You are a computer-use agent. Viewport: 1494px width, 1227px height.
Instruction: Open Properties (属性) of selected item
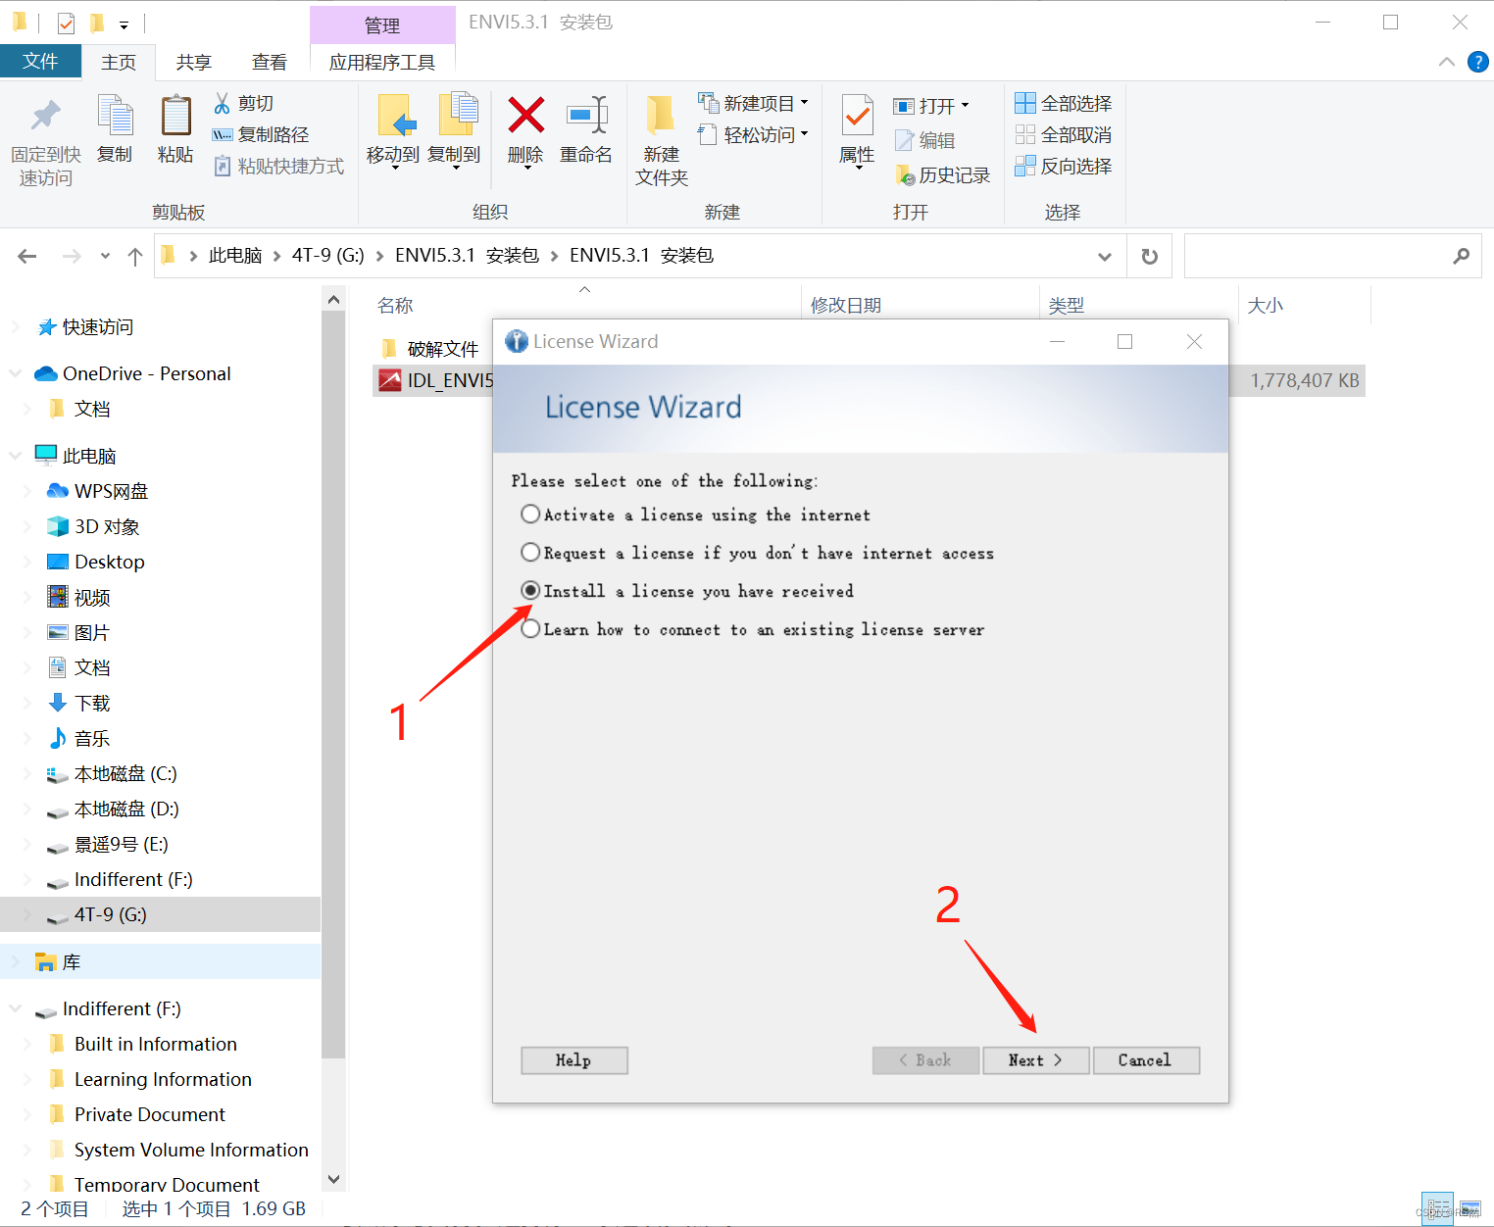(857, 131)
